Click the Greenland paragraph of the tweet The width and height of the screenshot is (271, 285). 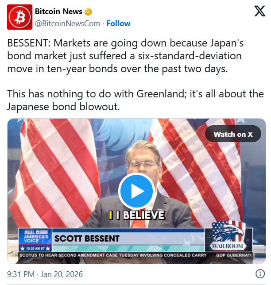click(x=135, y=100)
